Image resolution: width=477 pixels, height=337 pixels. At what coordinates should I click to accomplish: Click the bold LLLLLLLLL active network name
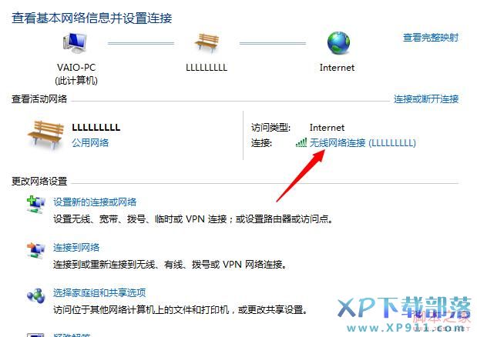point(96,127)
